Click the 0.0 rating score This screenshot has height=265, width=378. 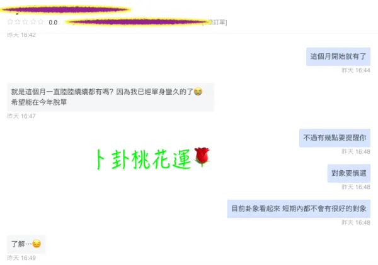tap(53, 23)
